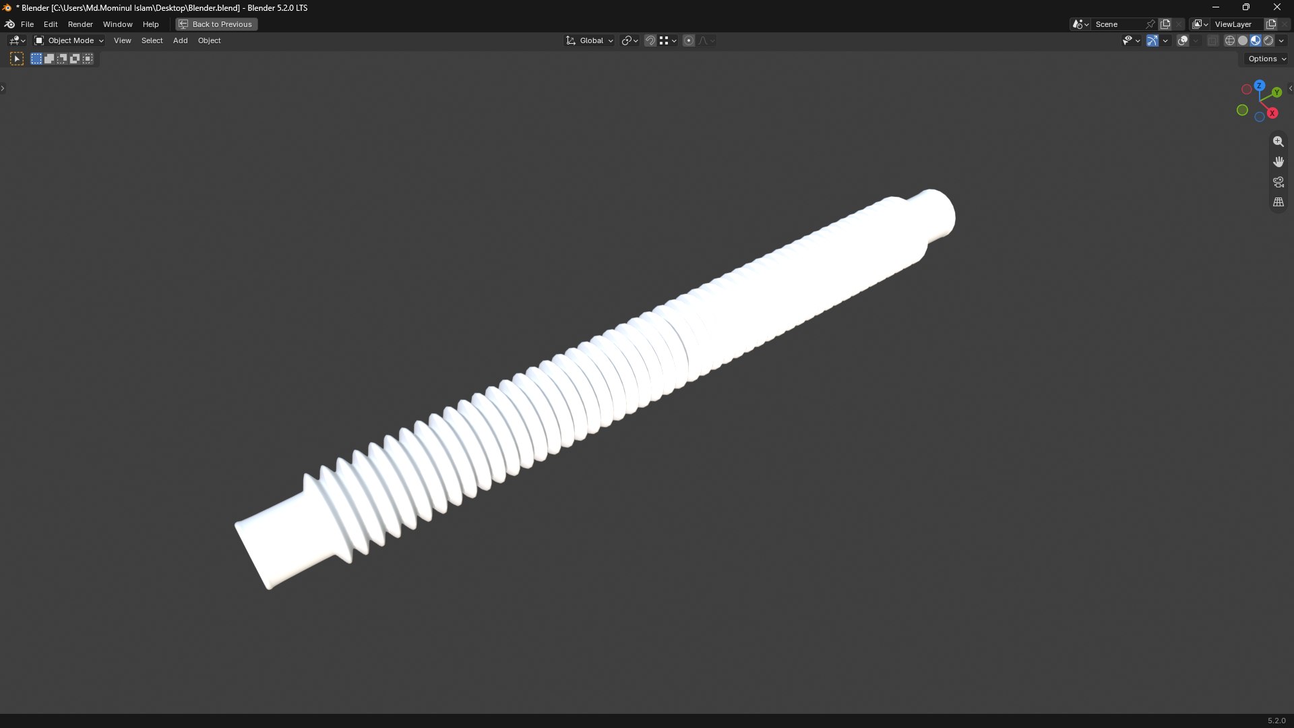Toggle the camera view icon
Screen dimensions: 1294x728
click(1278, 182)
